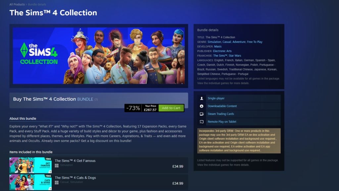Click the bundle help question mark
The image size is (339, 191).
[96, 99]
